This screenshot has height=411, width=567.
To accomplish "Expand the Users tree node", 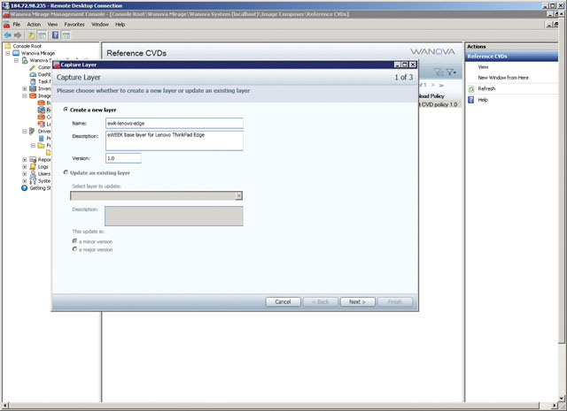I will (25, 173).
